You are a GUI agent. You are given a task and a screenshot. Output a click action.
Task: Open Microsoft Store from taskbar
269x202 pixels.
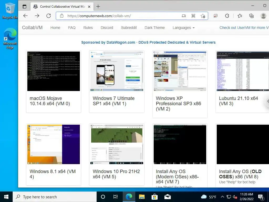pyautogui.click(x=154, y=197)
